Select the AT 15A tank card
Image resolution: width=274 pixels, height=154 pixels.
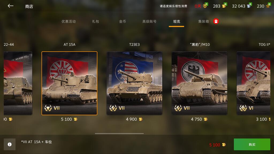(x=69, y=83)
